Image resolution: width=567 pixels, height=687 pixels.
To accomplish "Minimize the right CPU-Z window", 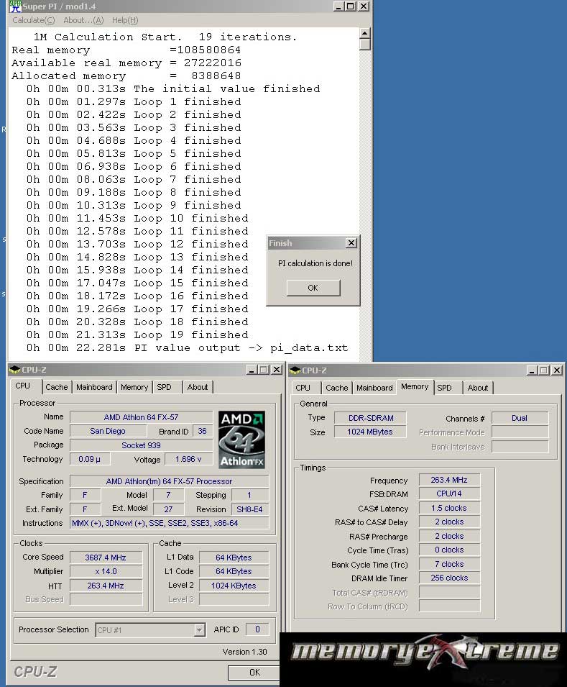I will click(x=532, y=370).
